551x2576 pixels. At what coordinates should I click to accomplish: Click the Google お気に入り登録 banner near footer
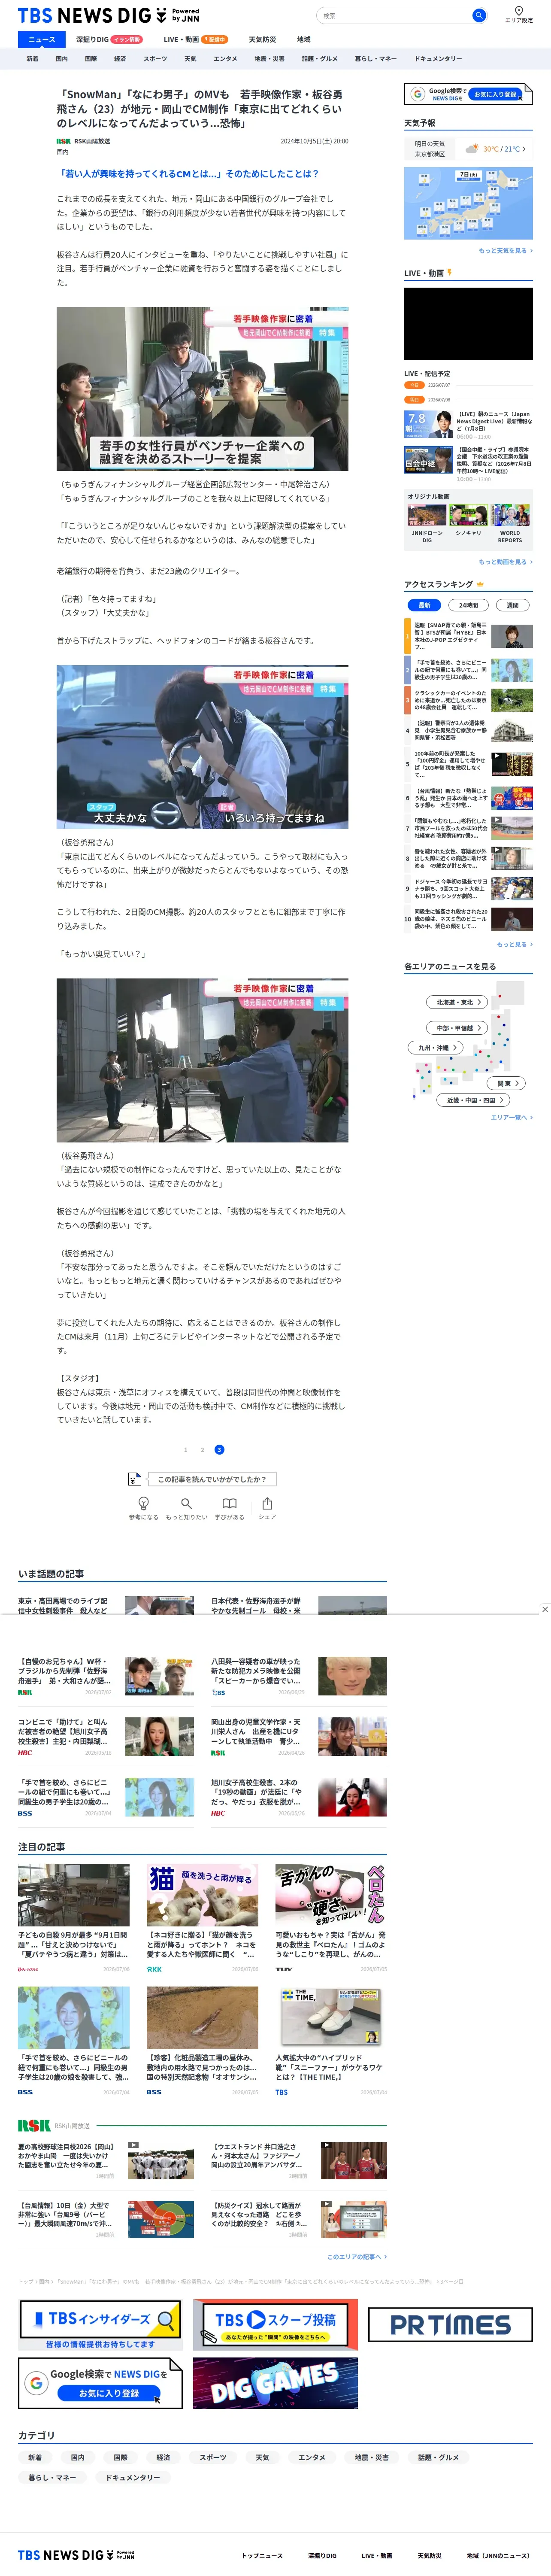tap(100, 2383)
